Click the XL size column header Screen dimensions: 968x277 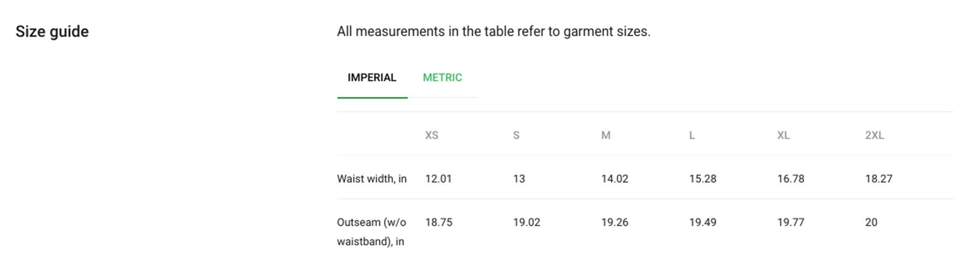pyautogui.click(x=783, y=136)
